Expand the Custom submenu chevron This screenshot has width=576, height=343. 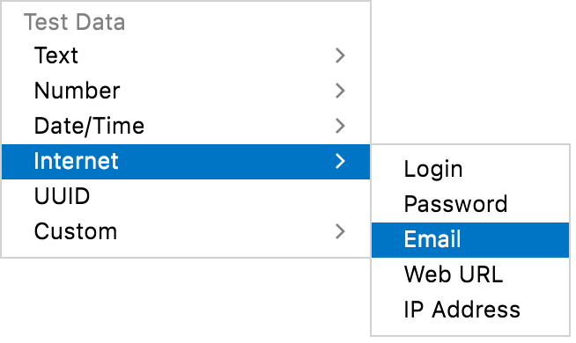(x=340, y=231)
